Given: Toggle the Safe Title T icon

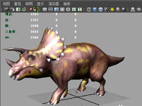Looking at the screenshot, I should point(80,9).
